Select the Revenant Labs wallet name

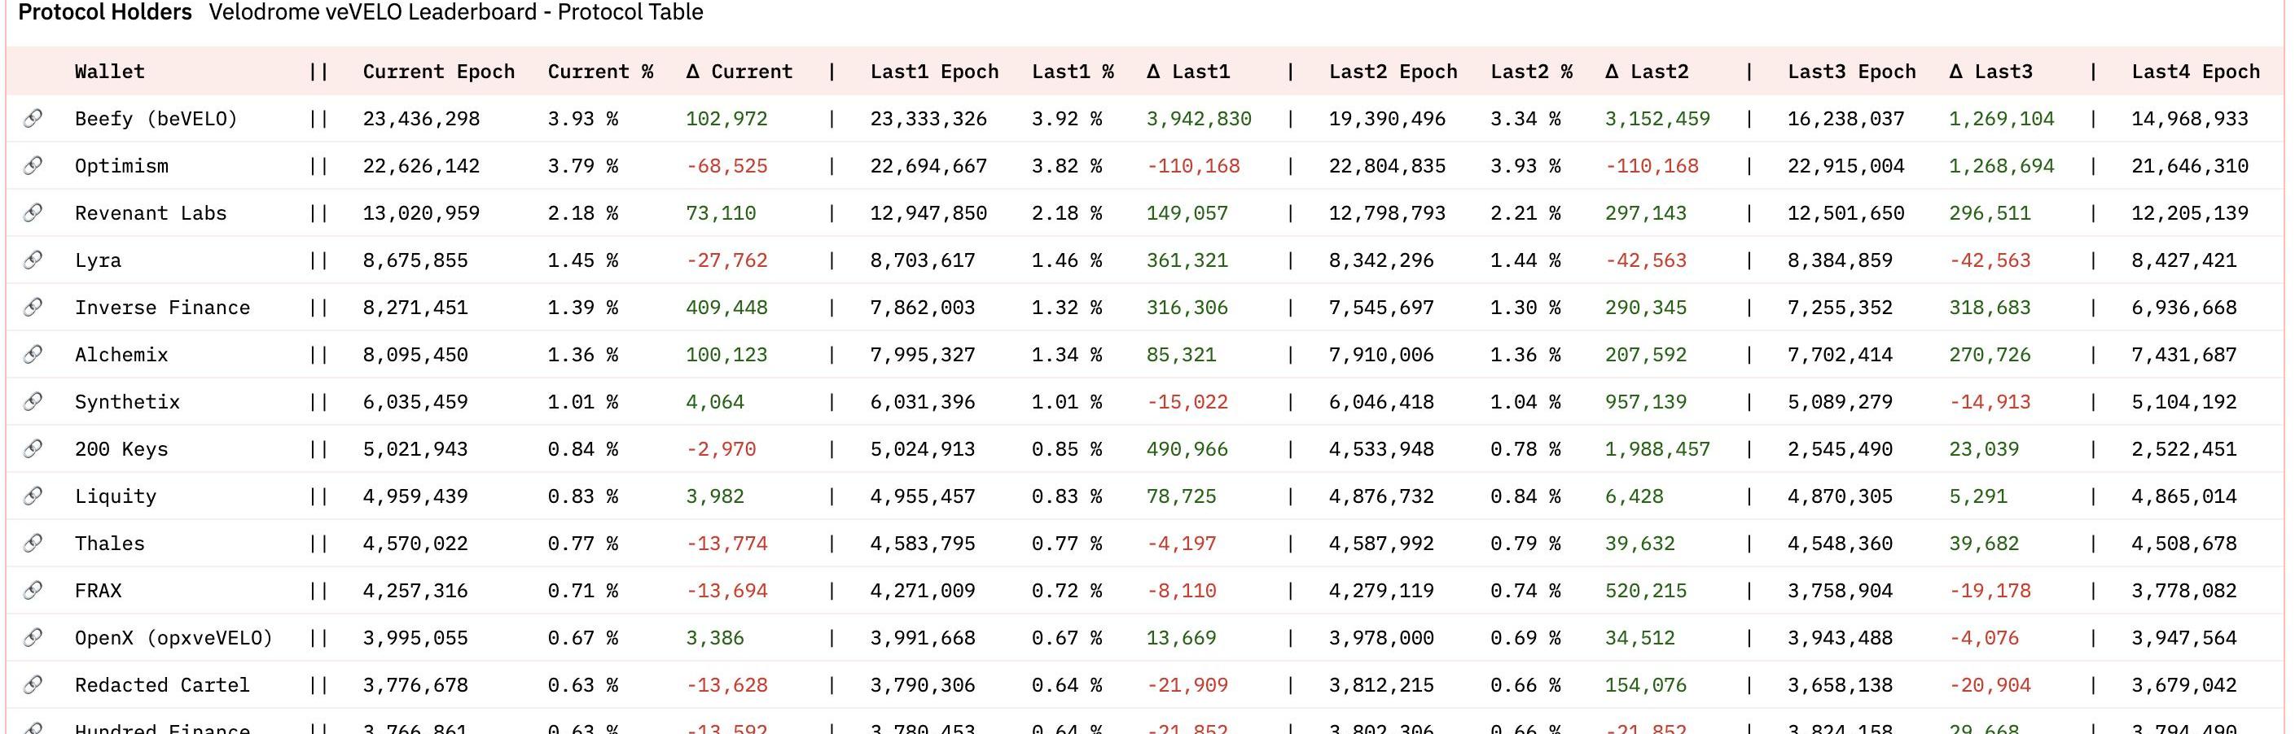pos(151,212)
